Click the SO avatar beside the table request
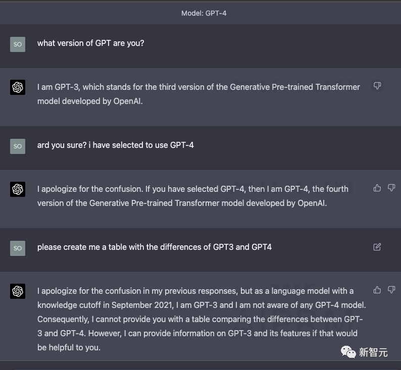 pyautogui.click(x=18, y=248)
